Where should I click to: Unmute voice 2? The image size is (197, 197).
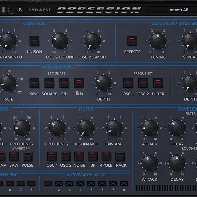tap(59, 184)
